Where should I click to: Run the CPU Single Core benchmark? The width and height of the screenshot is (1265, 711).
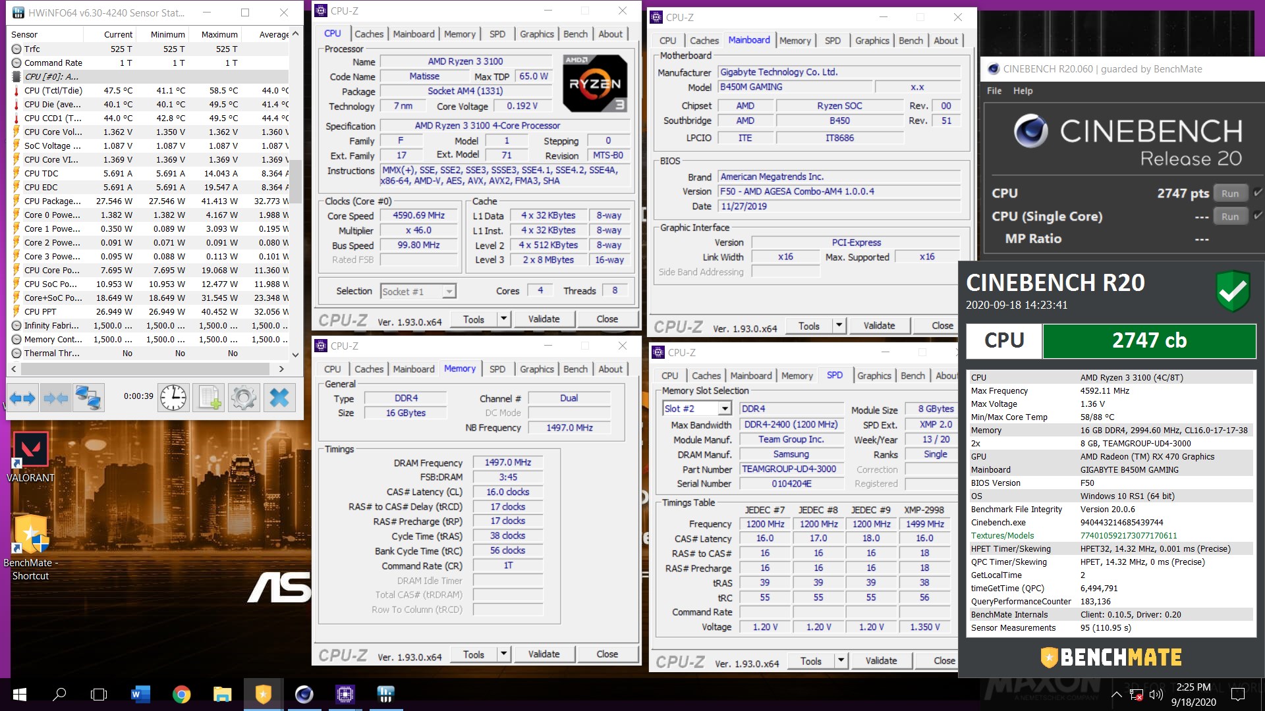pyautogui.click(x=1229, y=216)
